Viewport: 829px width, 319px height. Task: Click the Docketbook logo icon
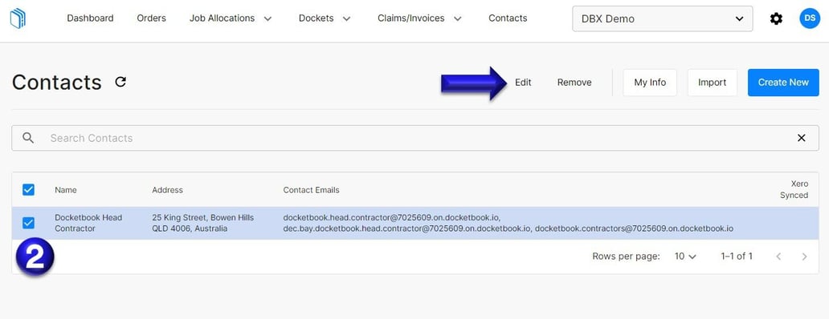tap(18, 18)
